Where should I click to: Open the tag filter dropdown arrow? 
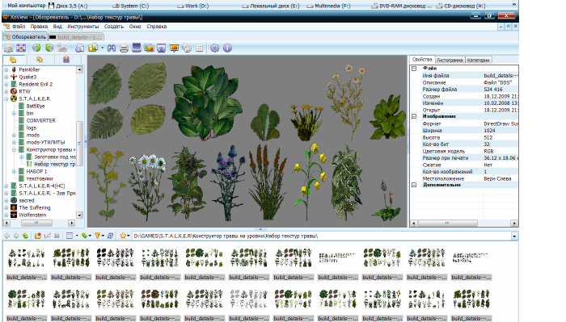coord(90,236)
